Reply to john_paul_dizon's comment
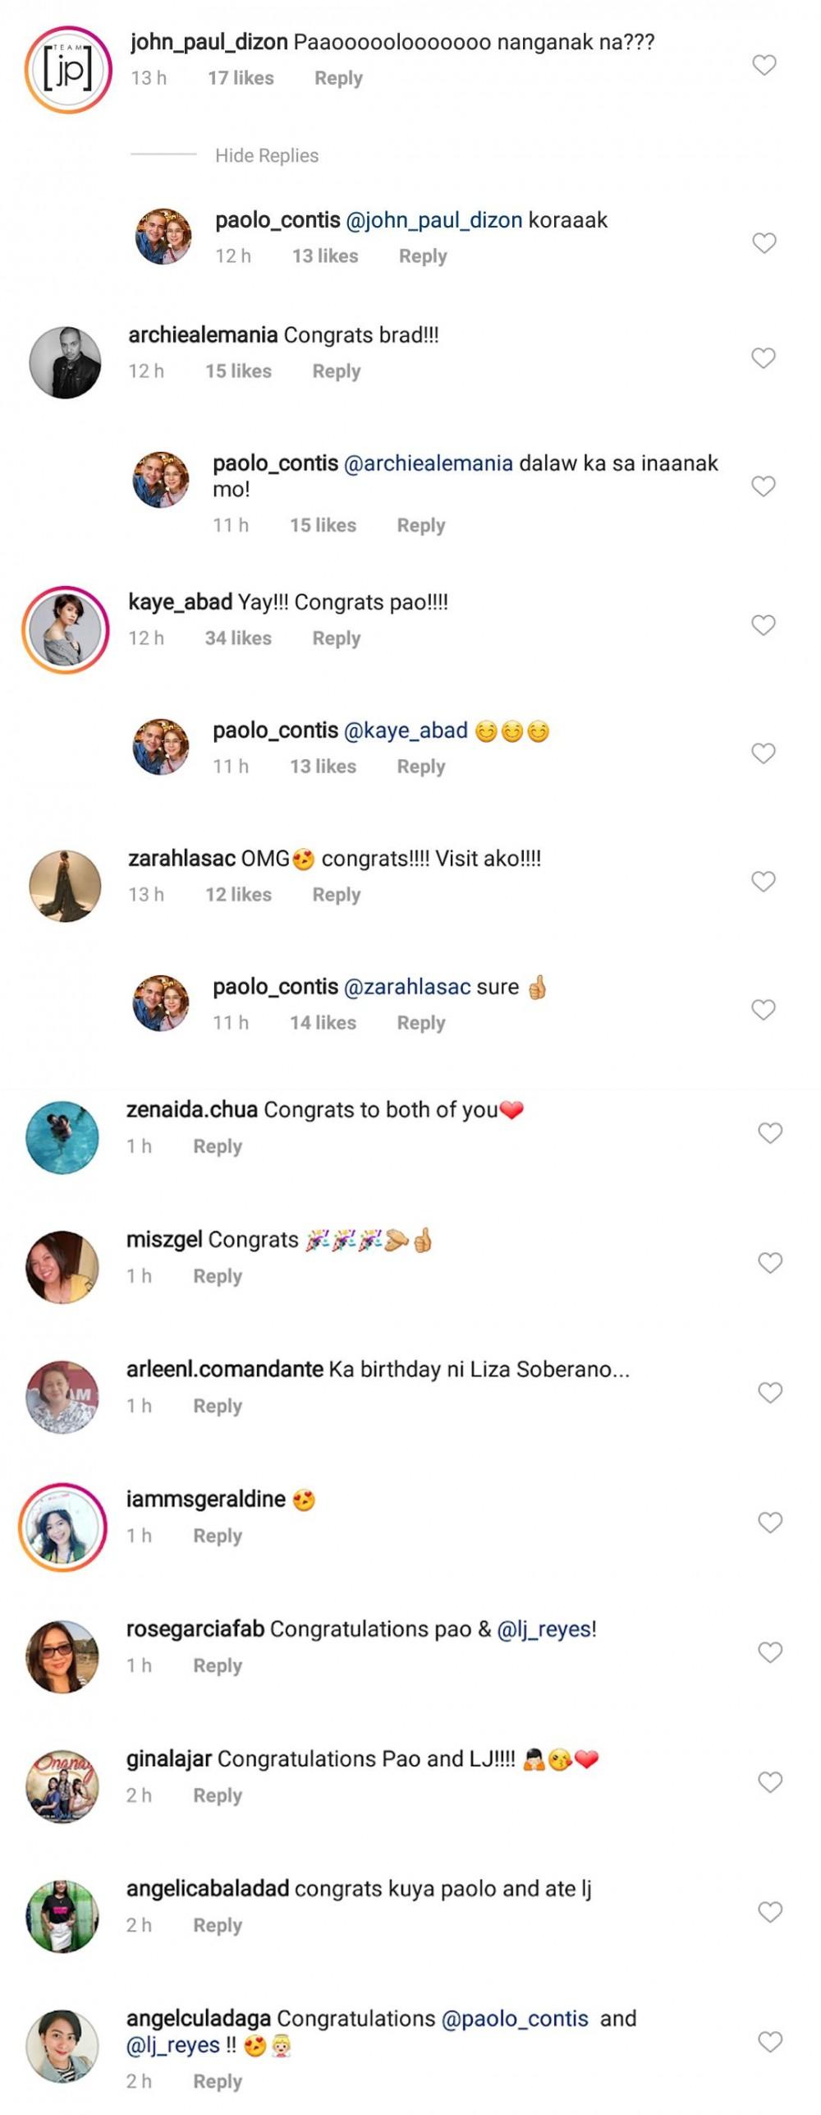 338,78
